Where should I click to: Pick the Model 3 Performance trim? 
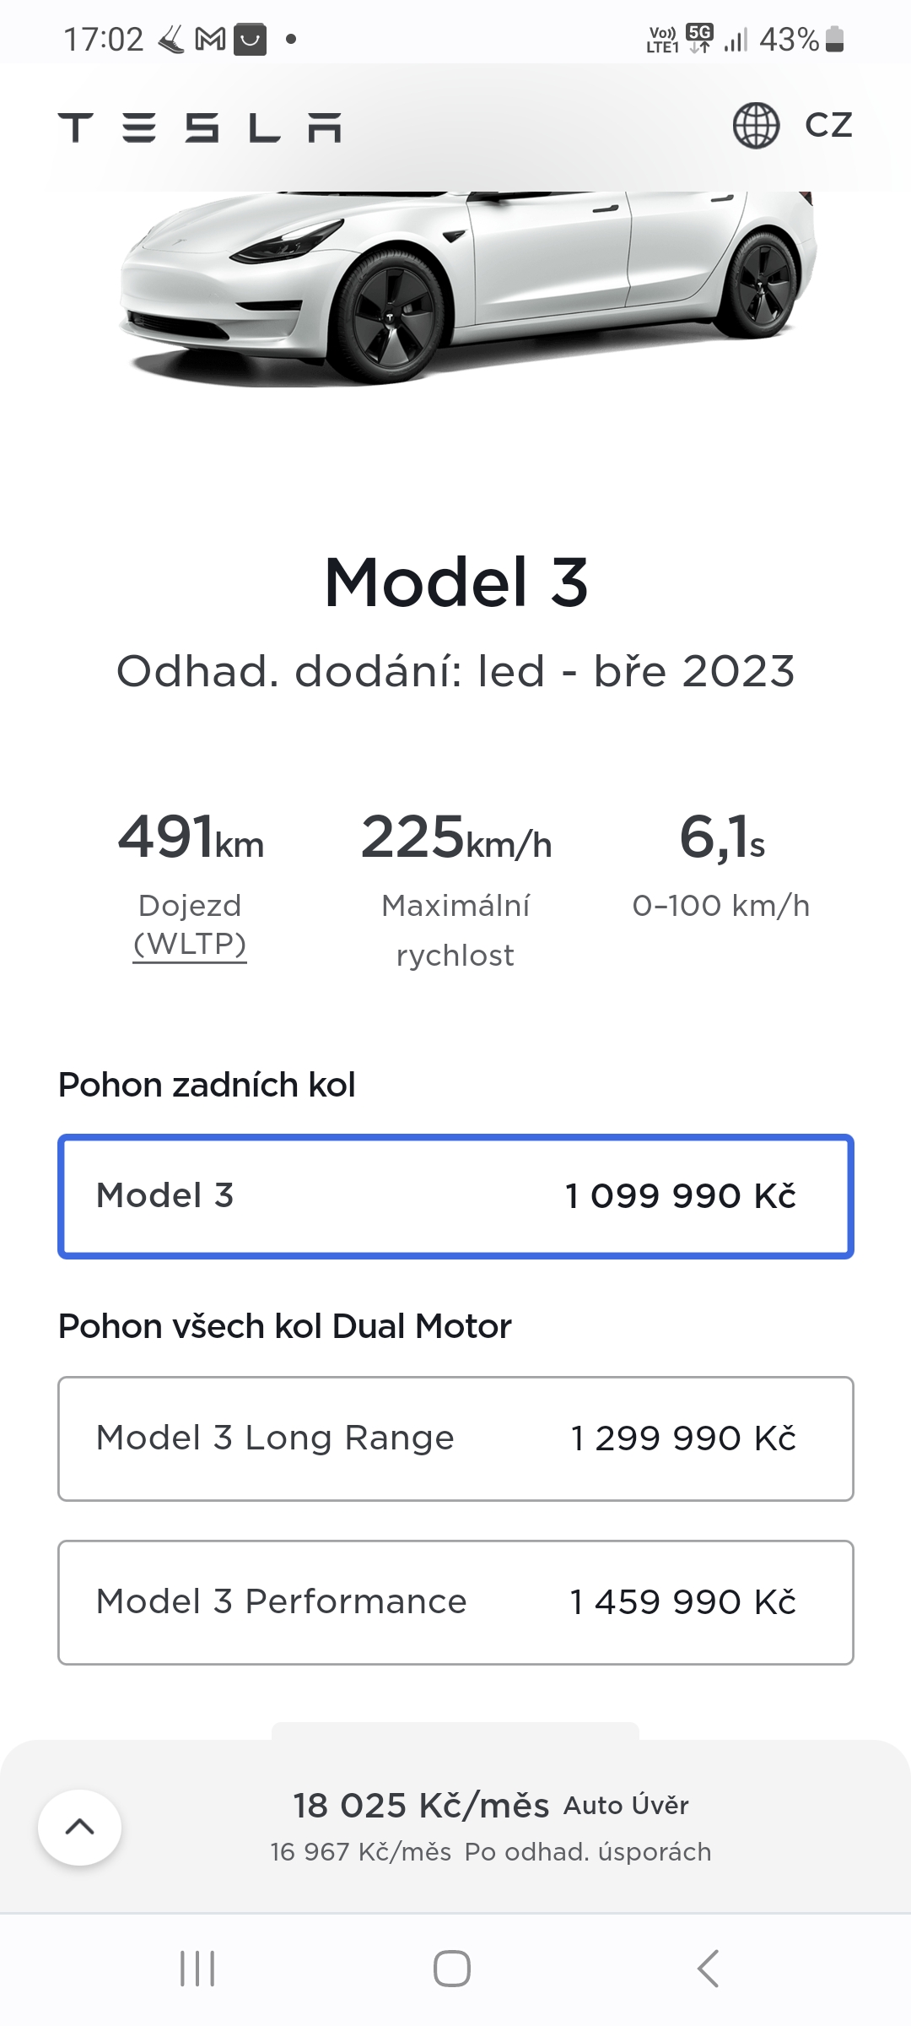point(455,1602)
